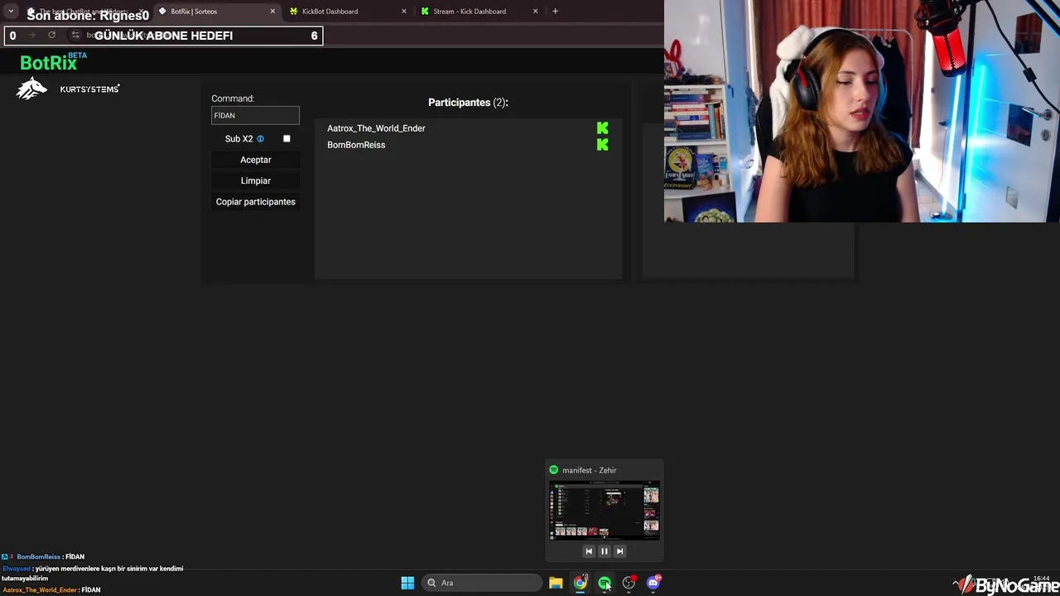The width and height of the screenshot is (1060, 596).
Task: Skip to next track in Spotify preview
Action: click(619, 551)
